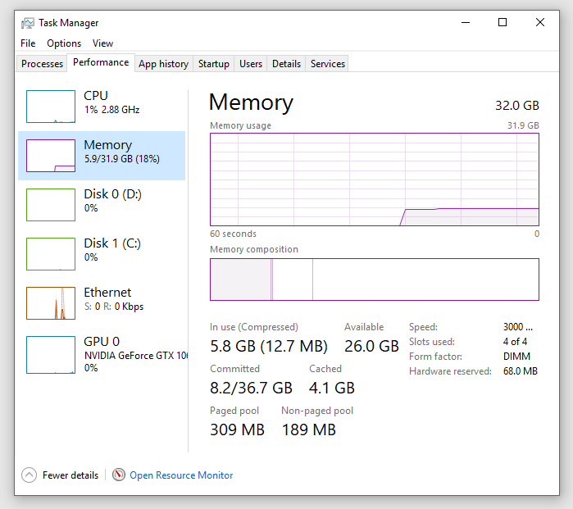Open the Options menu
Image resolution: width=573 pixels, height=509 pixels.
point(64,43)
